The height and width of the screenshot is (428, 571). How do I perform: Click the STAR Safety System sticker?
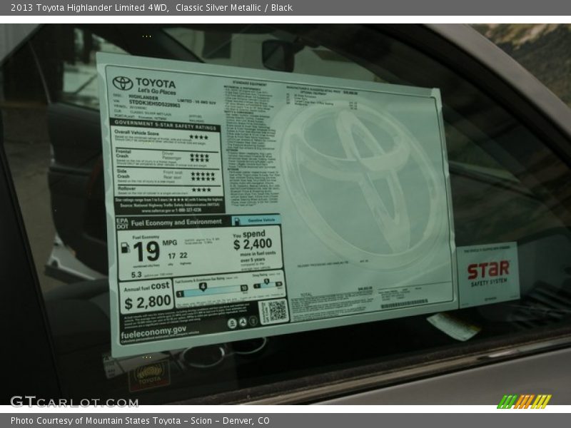tap(488, 274)
